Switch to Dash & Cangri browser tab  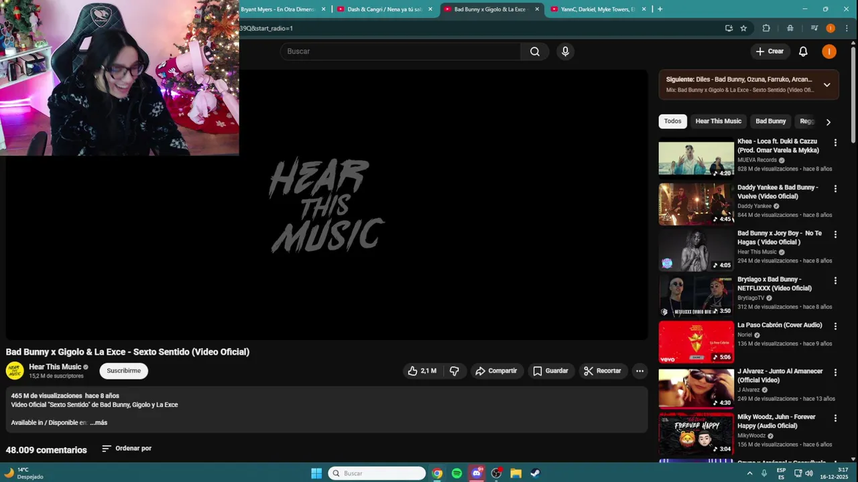[x=384, y=9]
